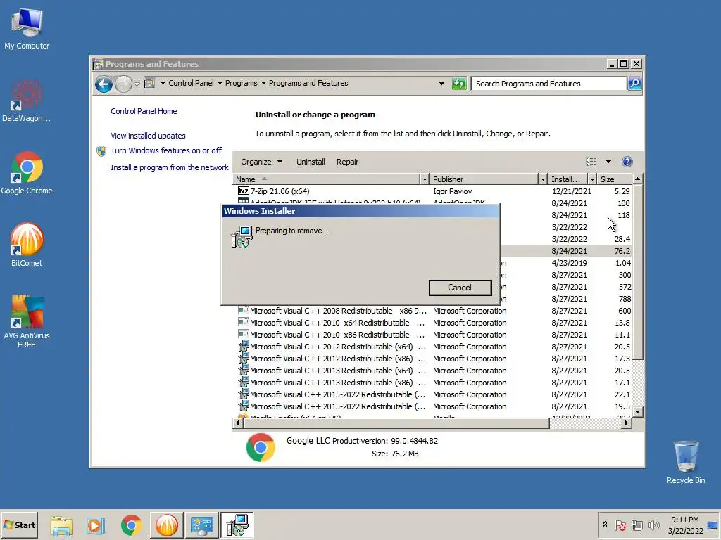Click Uninstall in the toolbar

point(311,162)
